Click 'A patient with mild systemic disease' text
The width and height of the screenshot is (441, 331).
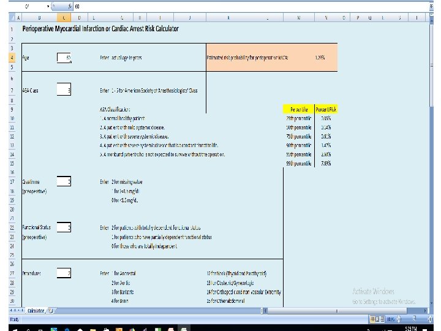click(x=132, y=127)
